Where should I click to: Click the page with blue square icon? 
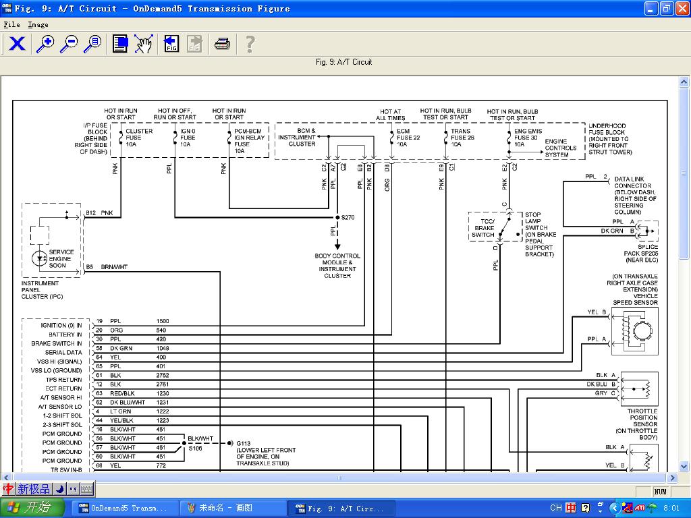[120, 44]
